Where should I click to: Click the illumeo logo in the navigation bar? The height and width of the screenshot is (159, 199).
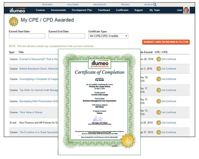click(x=17, y=10)
